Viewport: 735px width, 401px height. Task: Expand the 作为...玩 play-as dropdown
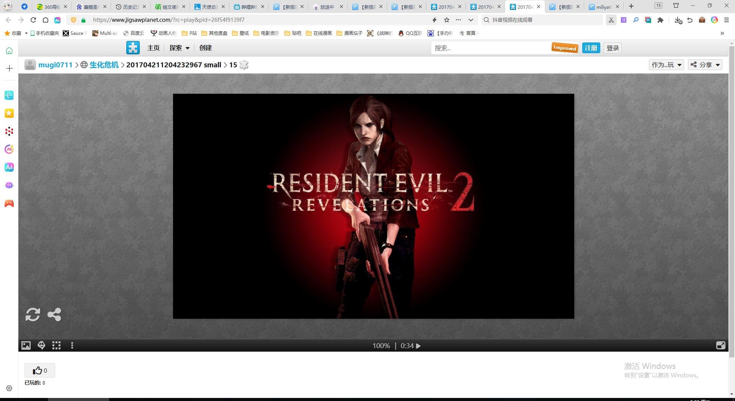[666, 65]
